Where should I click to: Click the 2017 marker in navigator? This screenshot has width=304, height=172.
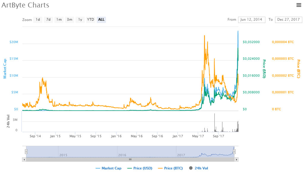[x=181, y=155]
